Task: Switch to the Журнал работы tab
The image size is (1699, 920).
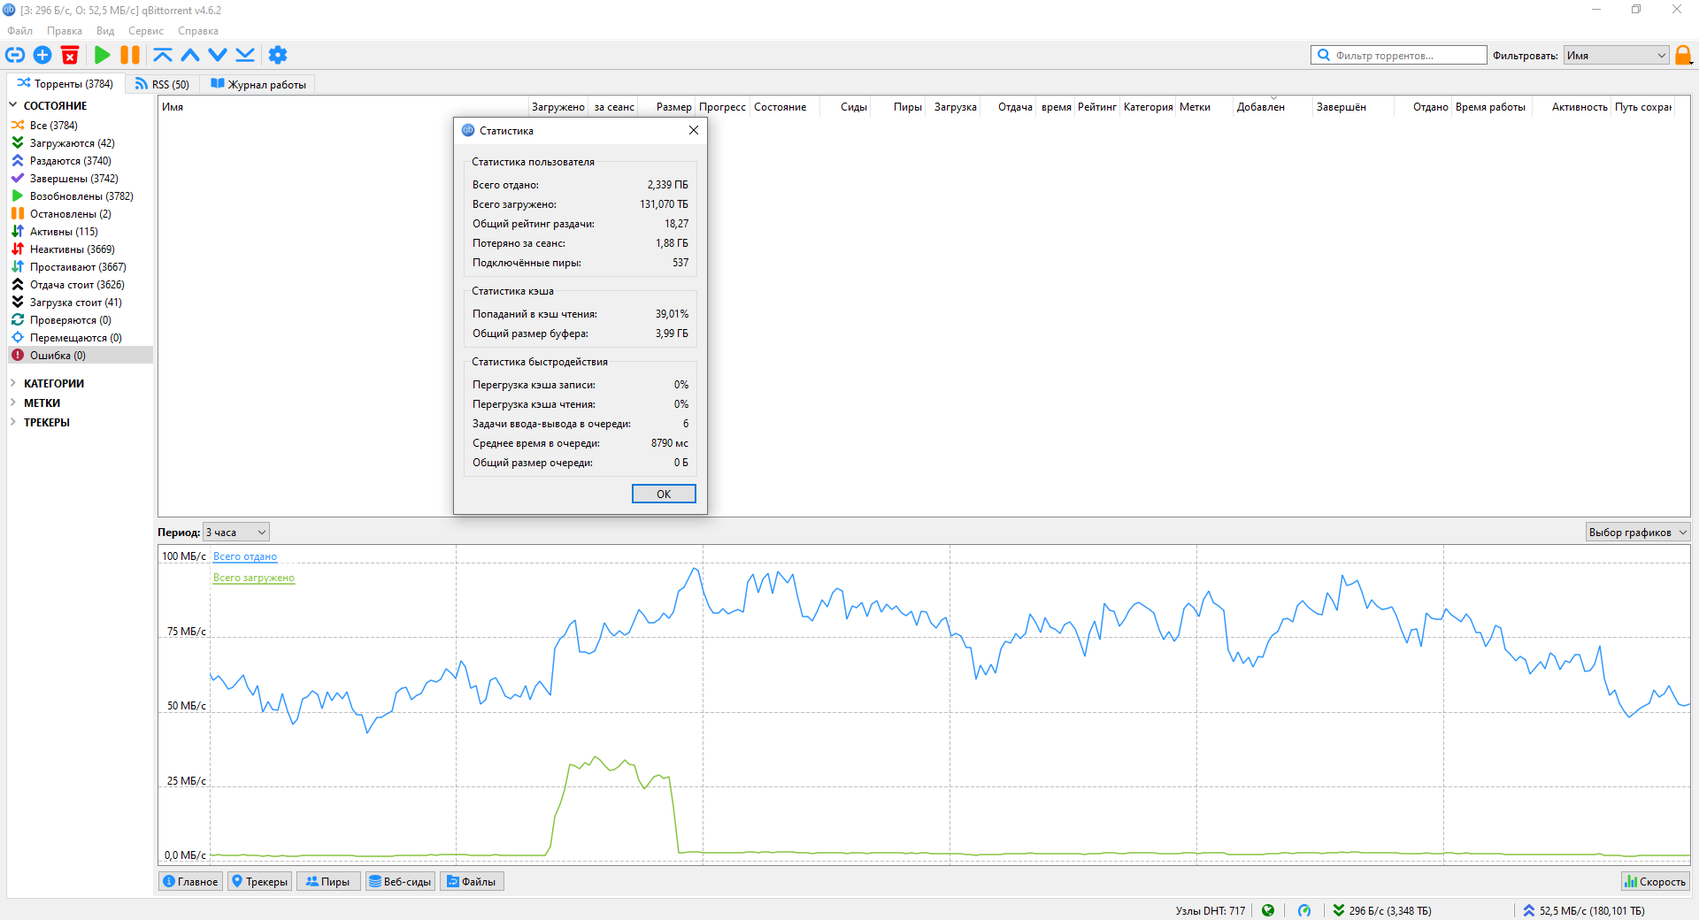Action: coord(258,84)
